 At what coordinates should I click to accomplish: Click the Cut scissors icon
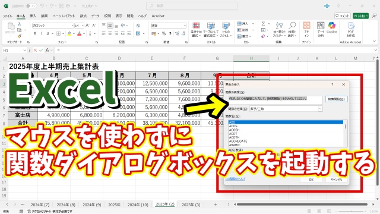[20, 24]
